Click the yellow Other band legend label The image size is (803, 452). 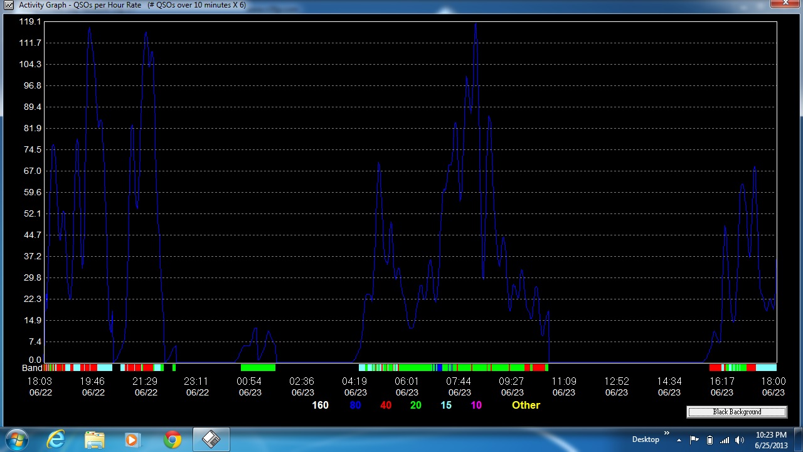tap(526, 406)
